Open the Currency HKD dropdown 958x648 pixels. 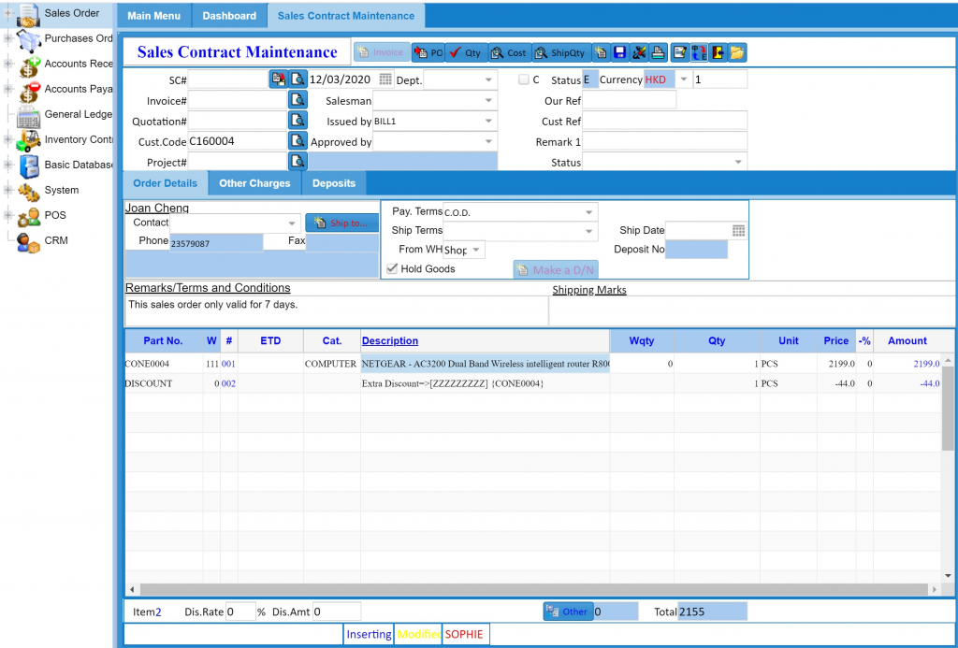(x=683, y=79)
